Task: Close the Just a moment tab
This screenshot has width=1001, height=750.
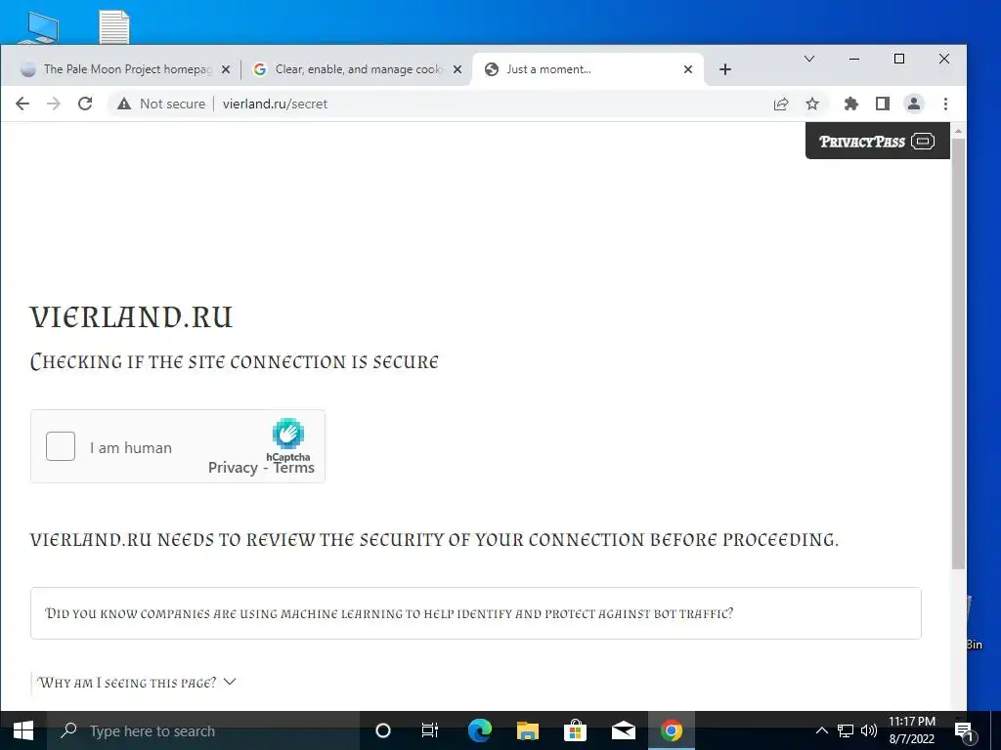Action: (x=688, y=69)
